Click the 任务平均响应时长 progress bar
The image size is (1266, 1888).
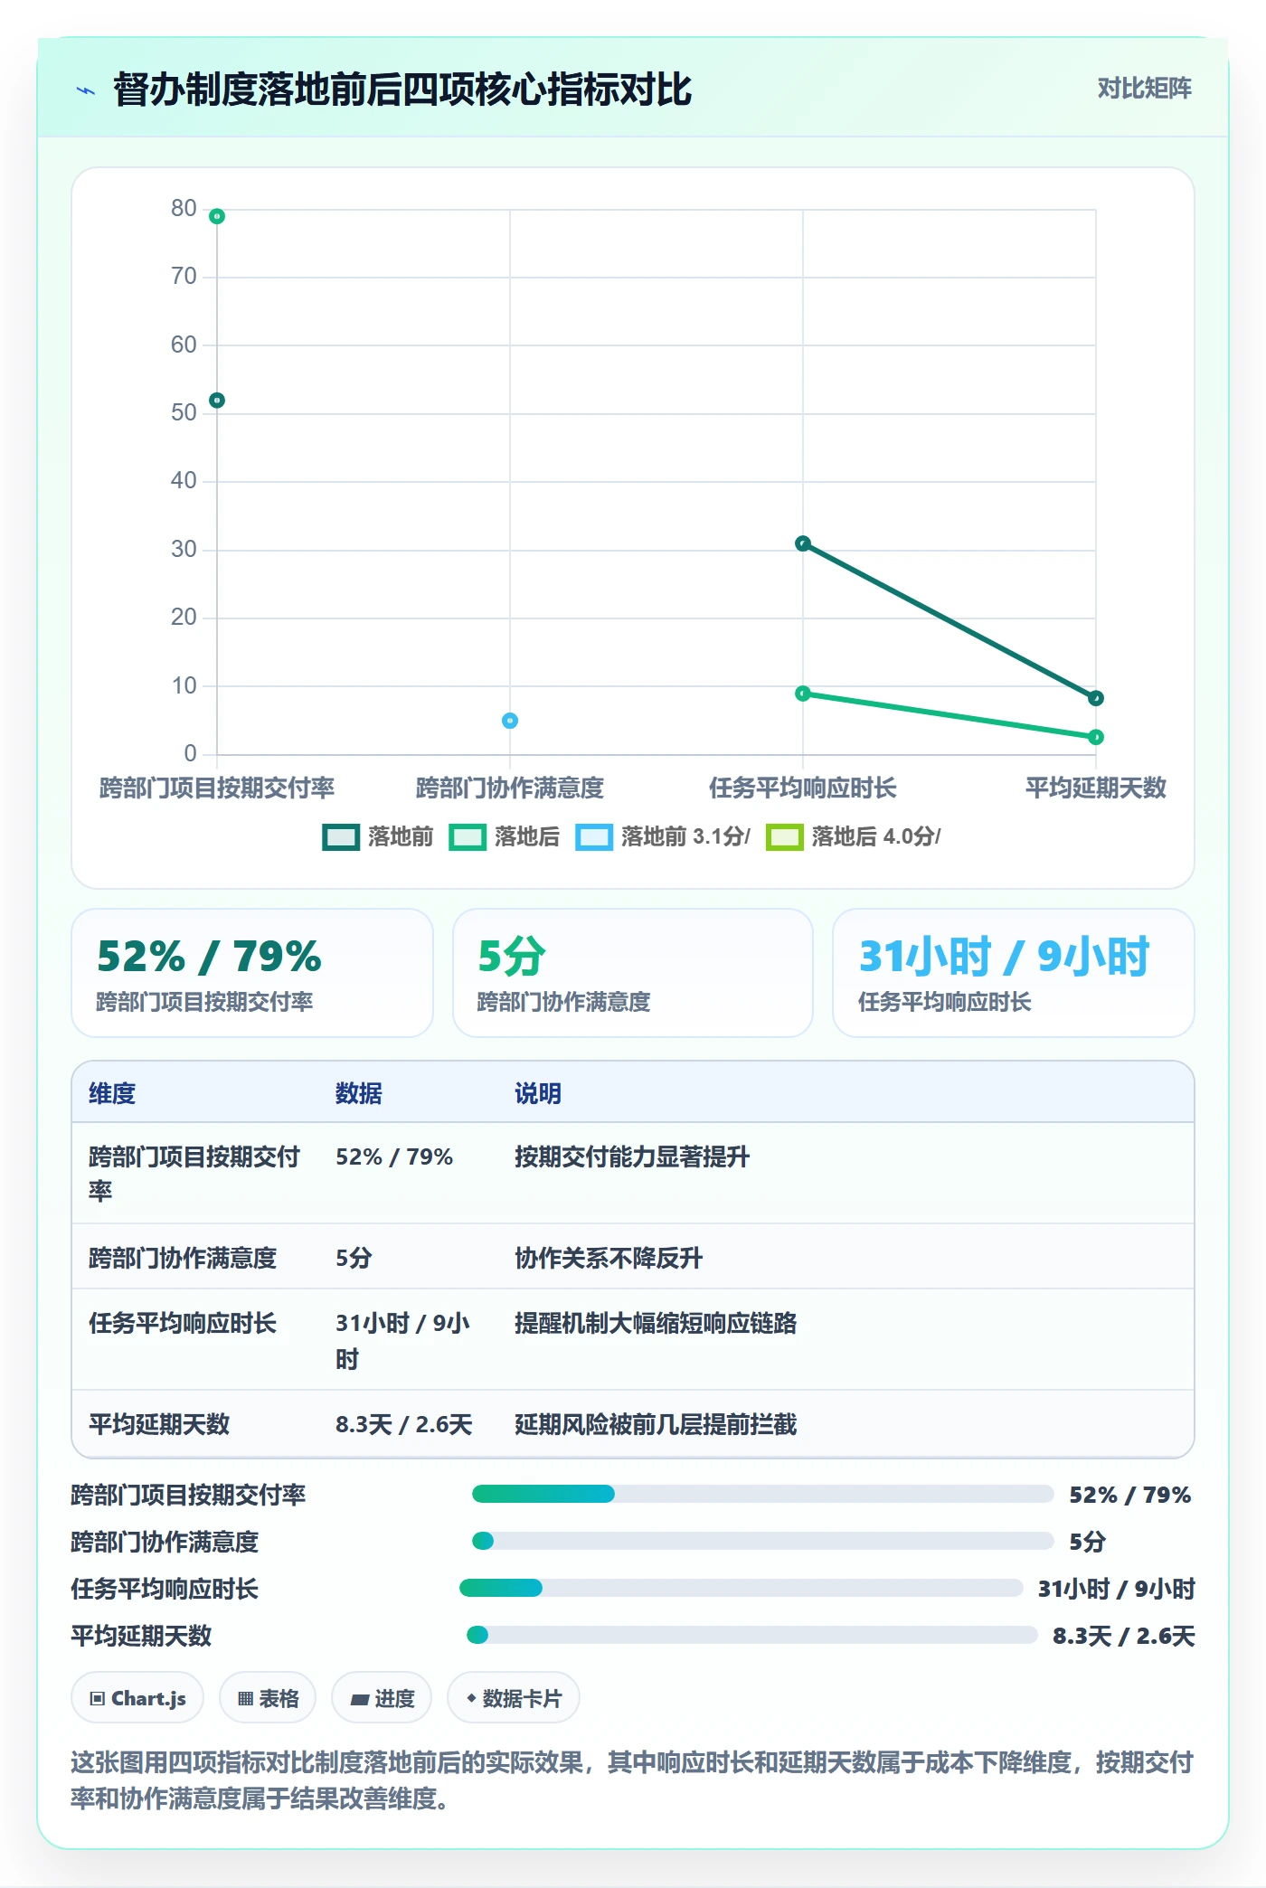pos(742,1588)
